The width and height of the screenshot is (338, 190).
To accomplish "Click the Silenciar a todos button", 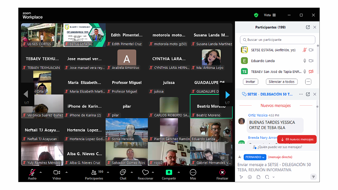I will pyautogui.click(x=282, y=82).
